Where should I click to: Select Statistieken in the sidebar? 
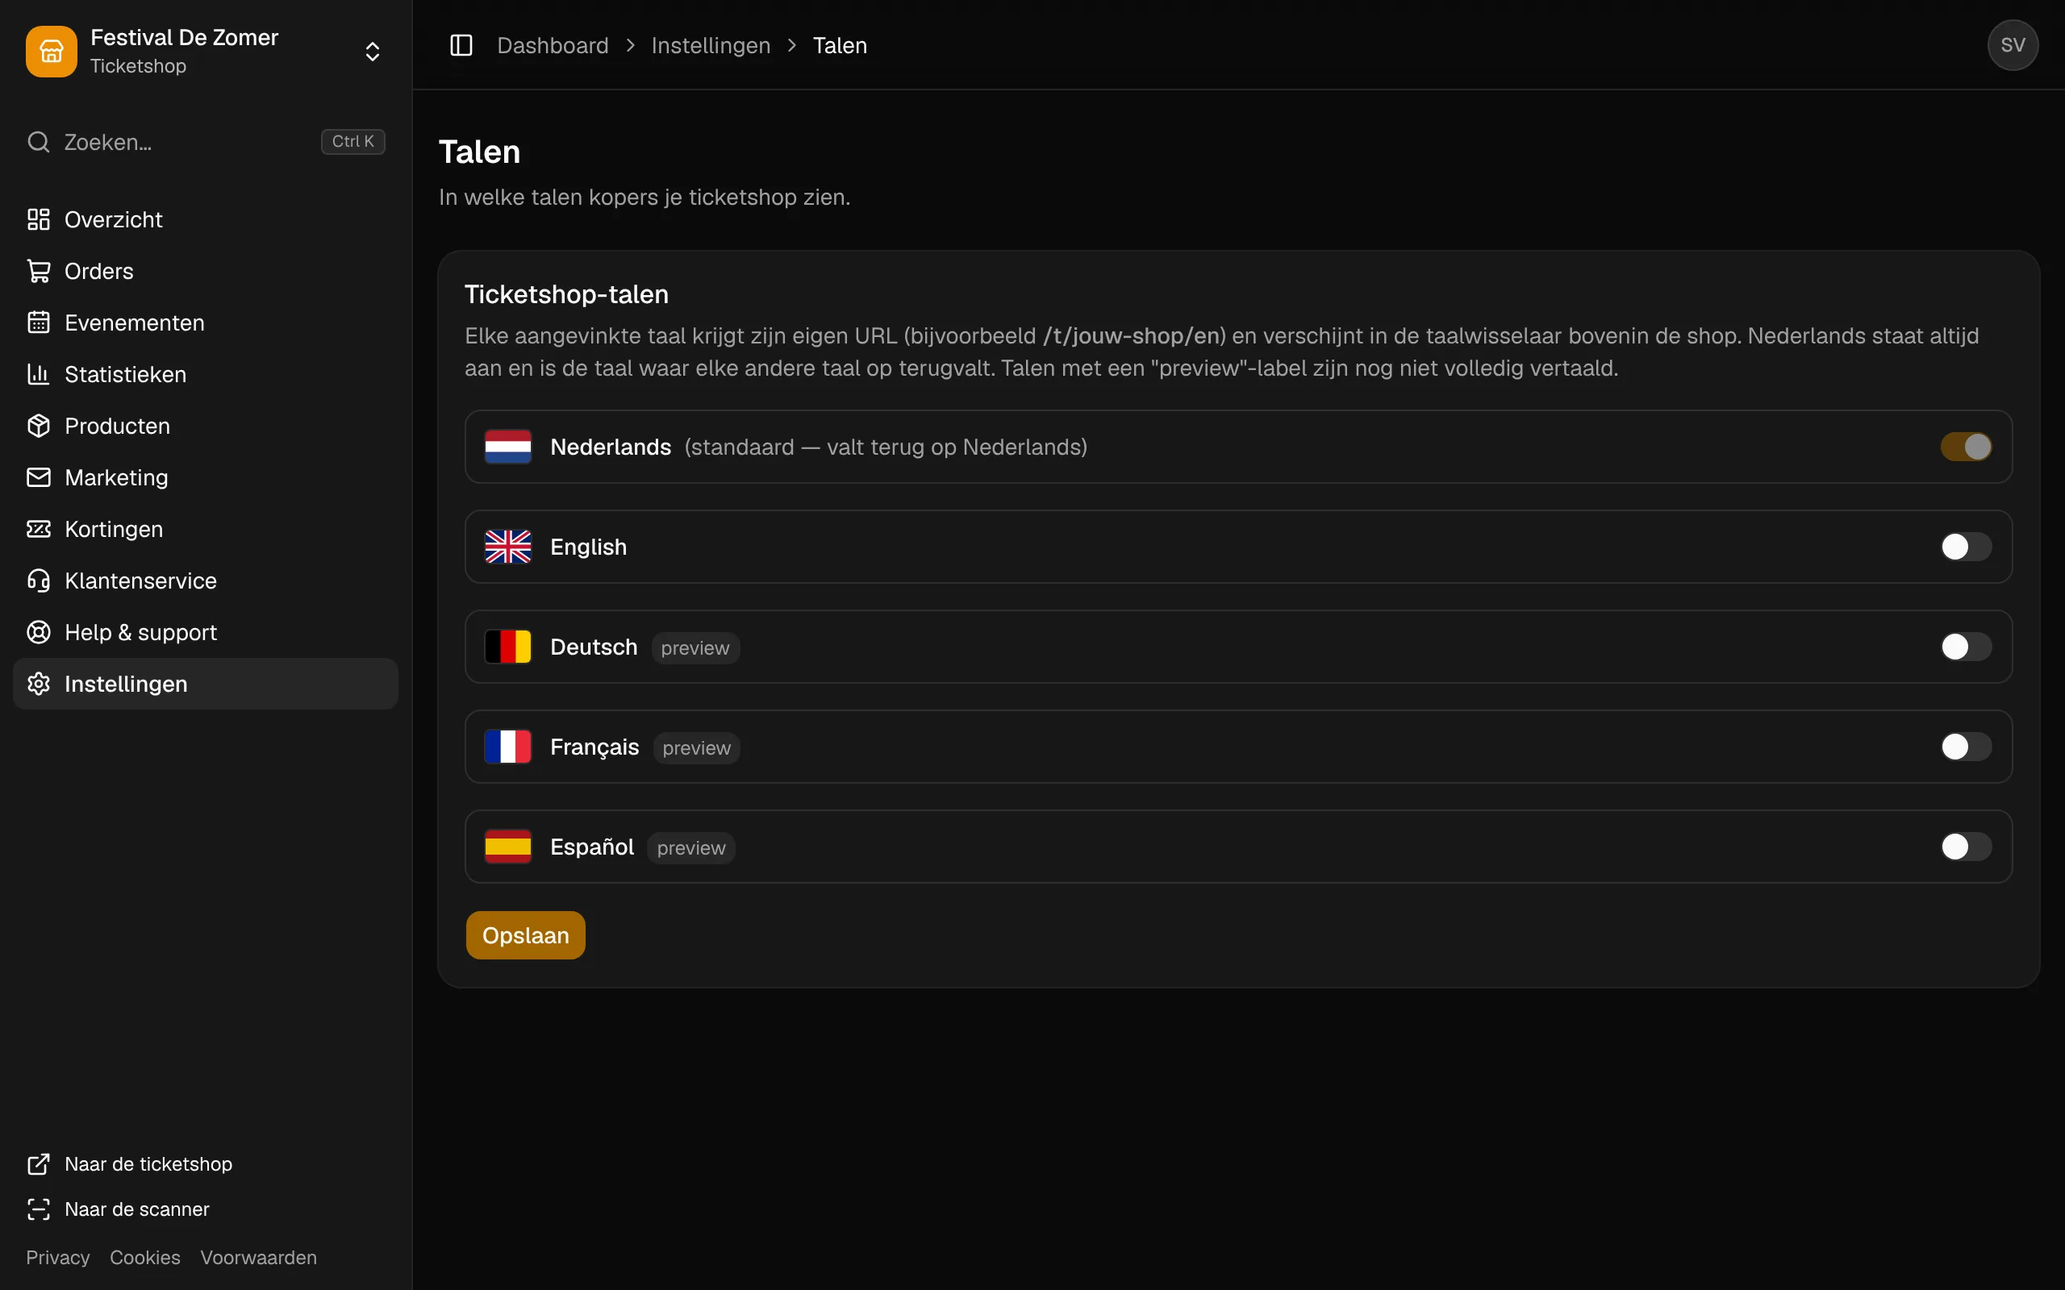coord(206,375)
